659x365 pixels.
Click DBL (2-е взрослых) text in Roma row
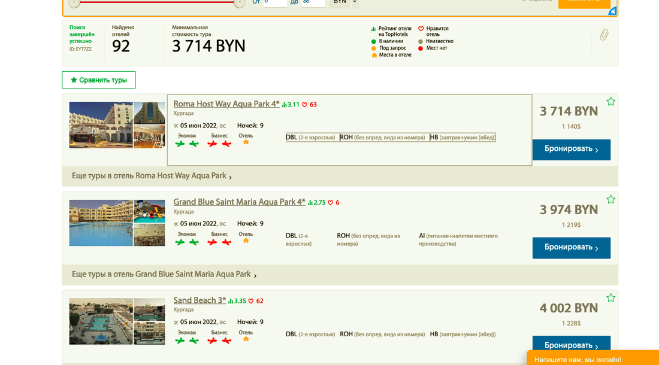pyautogui.click(x=310, y=138)
